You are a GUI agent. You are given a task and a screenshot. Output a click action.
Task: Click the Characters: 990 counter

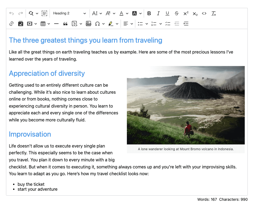(x=233, y=199)
